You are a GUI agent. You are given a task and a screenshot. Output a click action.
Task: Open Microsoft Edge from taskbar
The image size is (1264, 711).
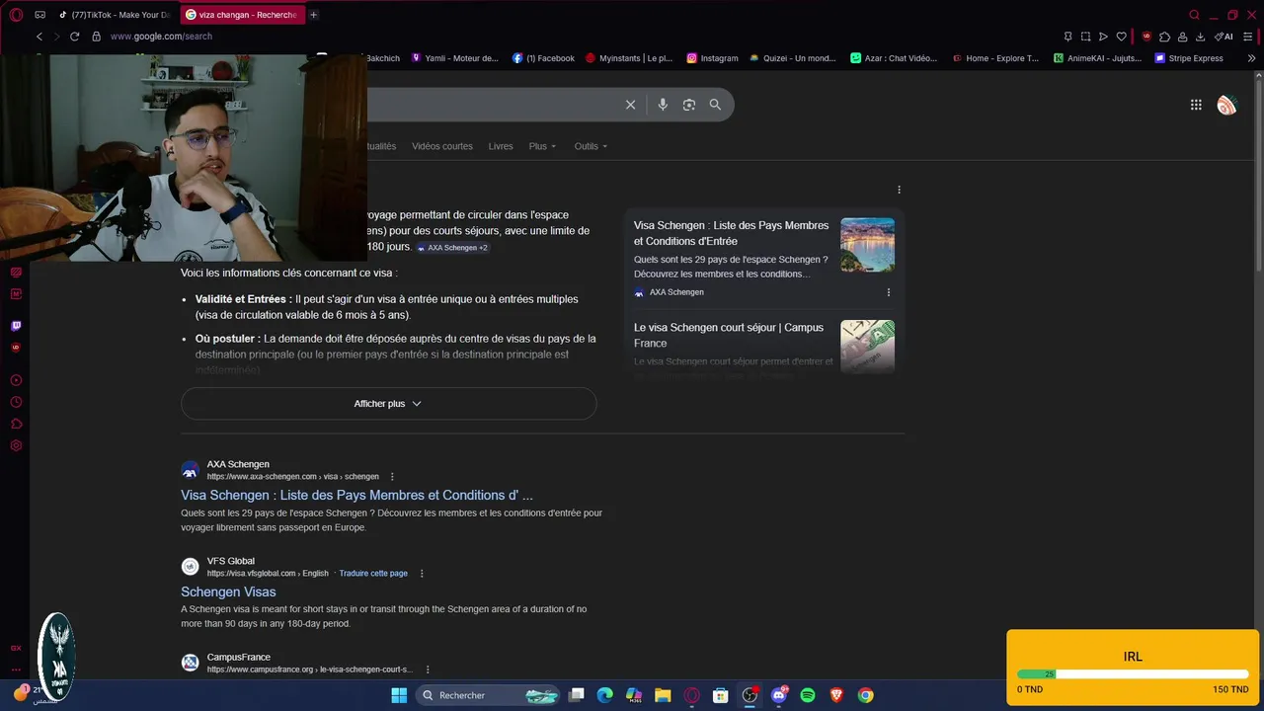tap(605, 695)
